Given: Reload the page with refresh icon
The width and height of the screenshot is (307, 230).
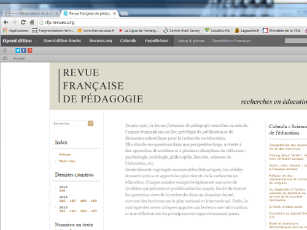Looking at the screenshot, I should (x=23, y=22).
